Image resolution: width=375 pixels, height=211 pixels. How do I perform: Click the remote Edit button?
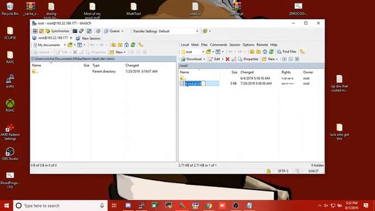point(214,59)
